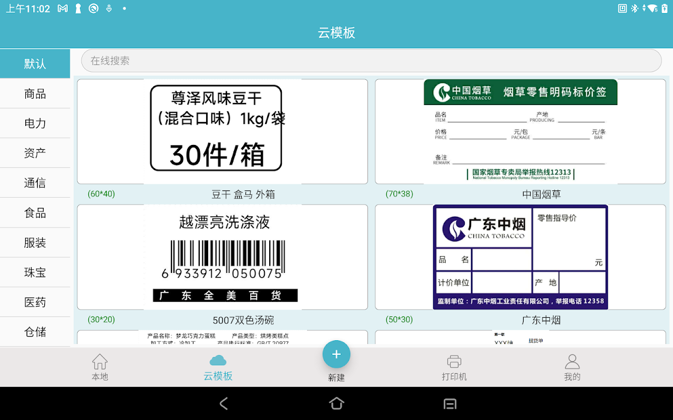Tap the battery status icon
673x420 pixels.
point(665,8)
